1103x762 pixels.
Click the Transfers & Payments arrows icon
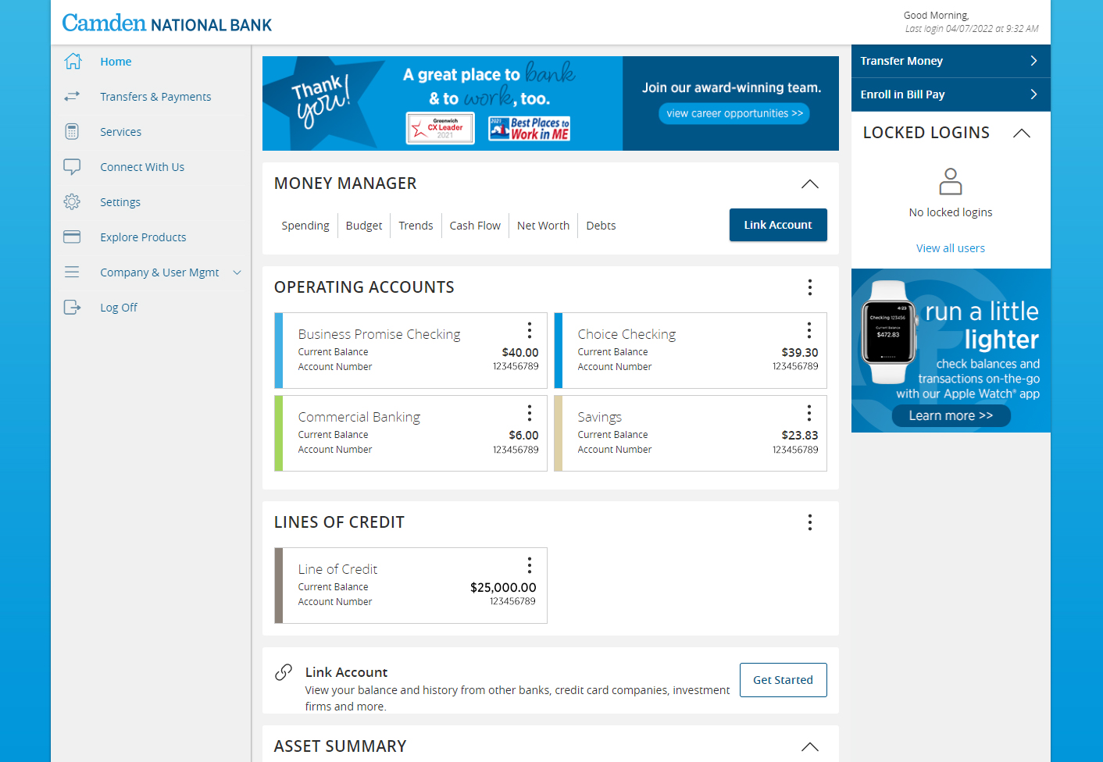click(72, 96)
